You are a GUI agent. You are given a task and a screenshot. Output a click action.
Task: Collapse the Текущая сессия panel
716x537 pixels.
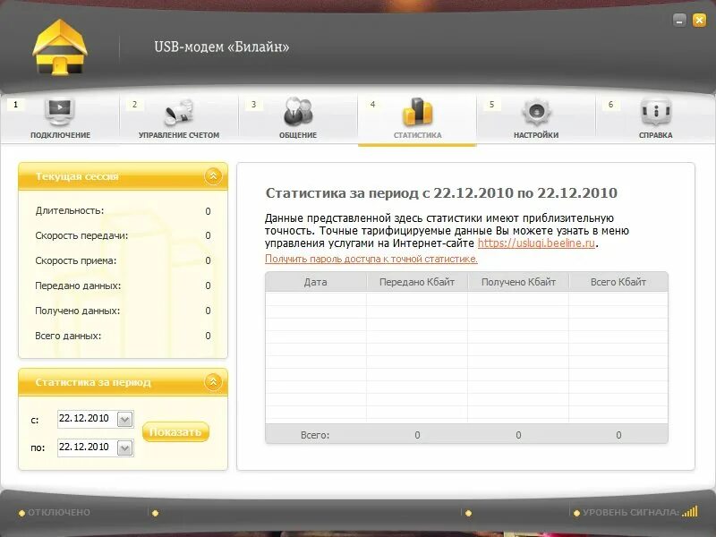point(212,175)
